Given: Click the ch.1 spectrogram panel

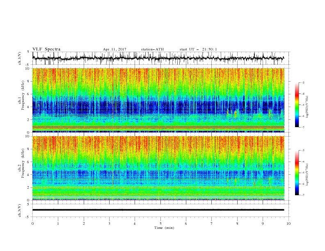Looking at the screenshot, I should (x=158, y=100).
